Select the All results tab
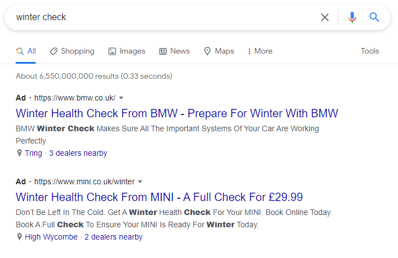This screenshot has width=398, height=258. click(26, 51)
